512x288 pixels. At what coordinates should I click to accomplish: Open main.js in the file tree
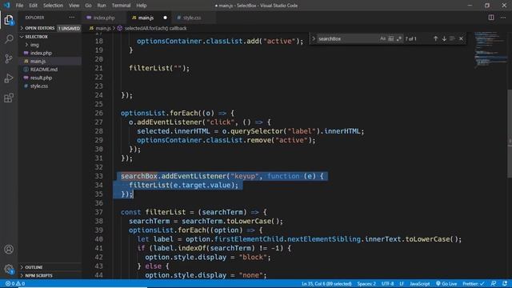click(38, 61)
